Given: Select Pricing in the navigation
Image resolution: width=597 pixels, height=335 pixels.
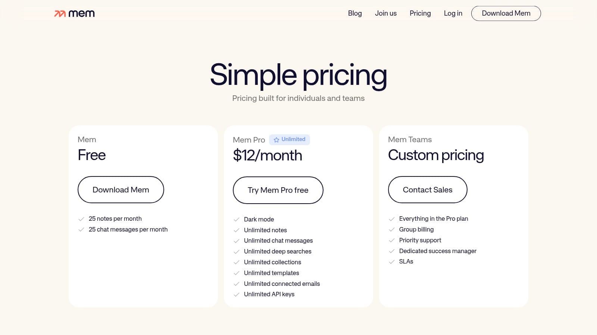Looking at the screenshot, I should coord(420,13).
